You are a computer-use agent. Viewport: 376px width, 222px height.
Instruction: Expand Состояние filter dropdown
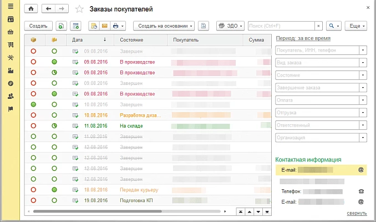(363, 75)
